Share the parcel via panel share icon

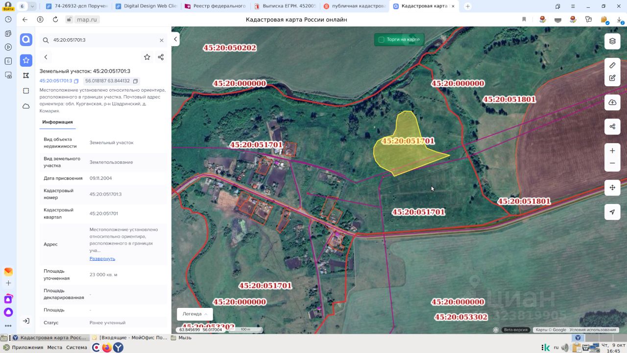161,57
